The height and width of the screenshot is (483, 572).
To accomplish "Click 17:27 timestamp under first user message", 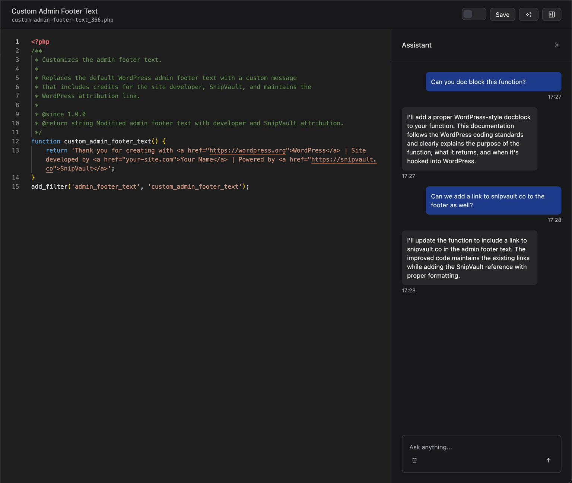I will (554, 97).
